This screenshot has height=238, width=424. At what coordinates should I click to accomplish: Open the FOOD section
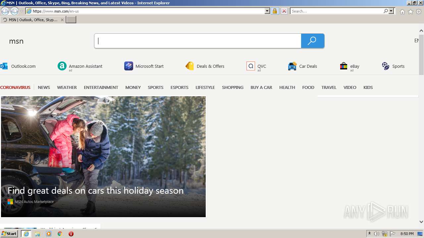tap(308, 87)
